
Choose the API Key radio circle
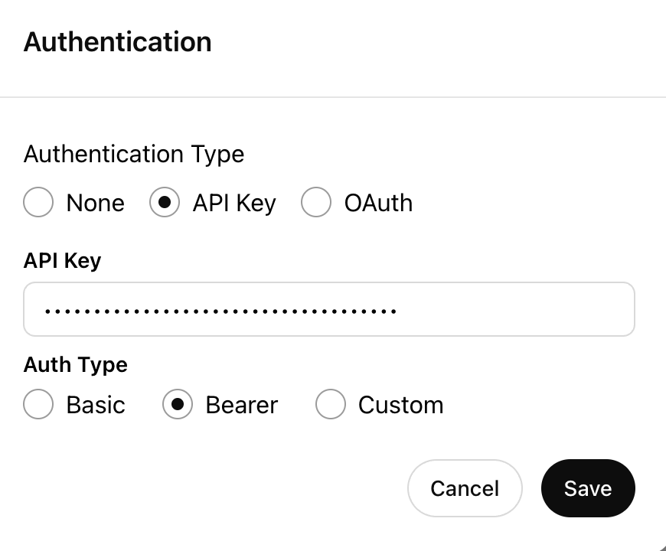pos(165,202)
